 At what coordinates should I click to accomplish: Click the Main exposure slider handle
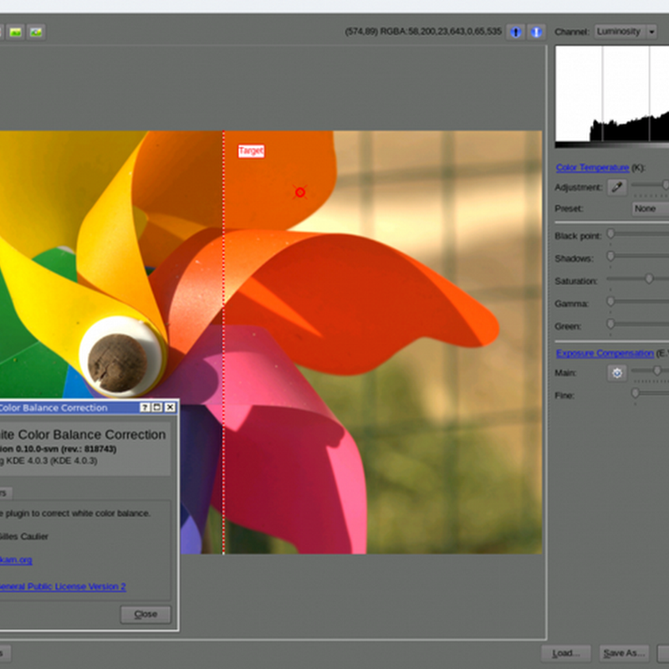click(657, 370)
